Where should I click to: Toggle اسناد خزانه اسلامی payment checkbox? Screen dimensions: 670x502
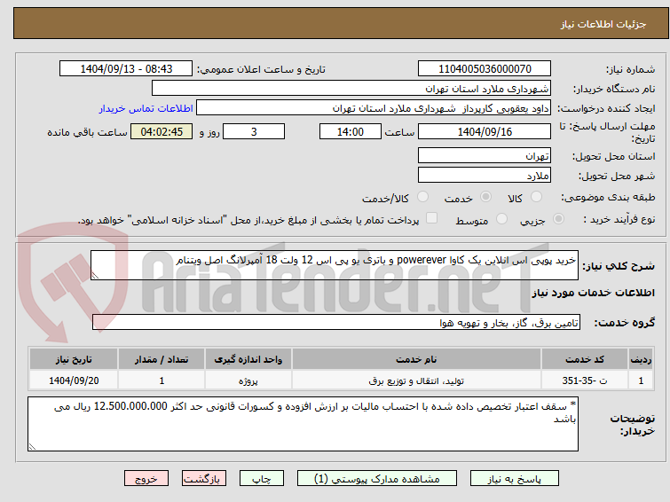click(x=432, y=218)
